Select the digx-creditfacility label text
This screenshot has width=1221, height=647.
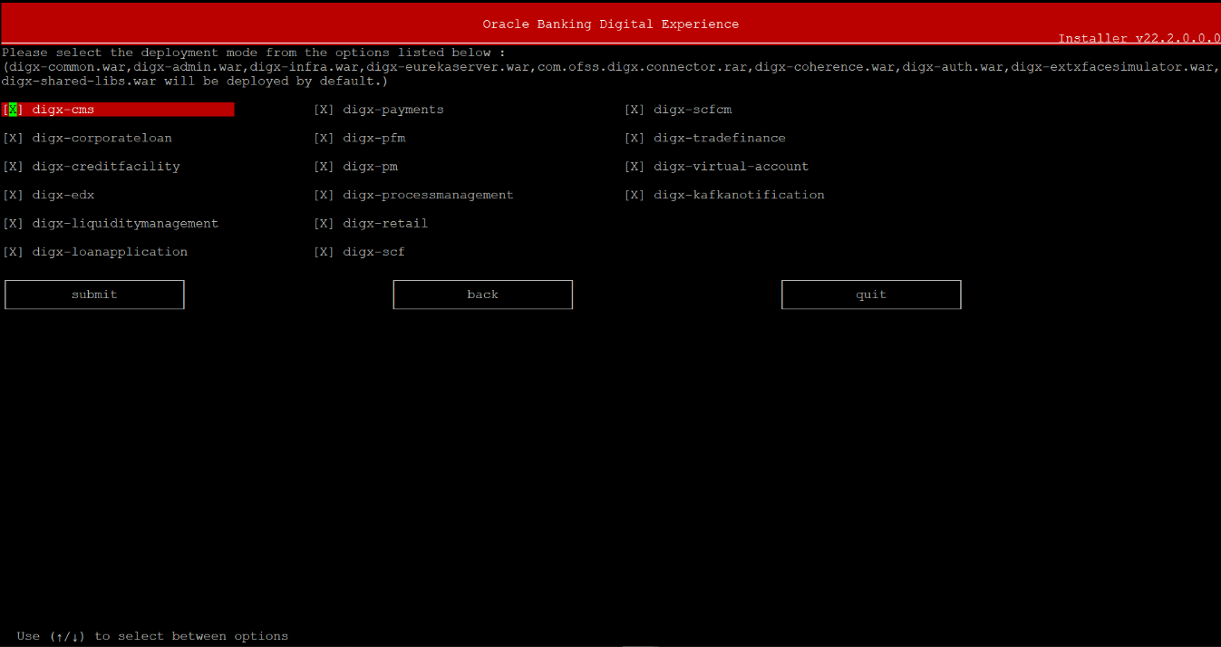pos(106,167)
